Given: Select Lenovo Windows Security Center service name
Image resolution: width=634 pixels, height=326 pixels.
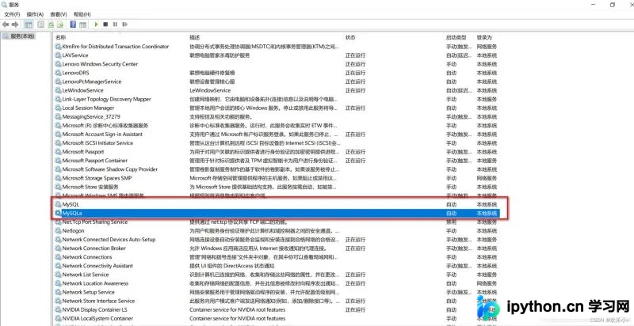Looking at the screenshot, I should [x=100, y=64].
